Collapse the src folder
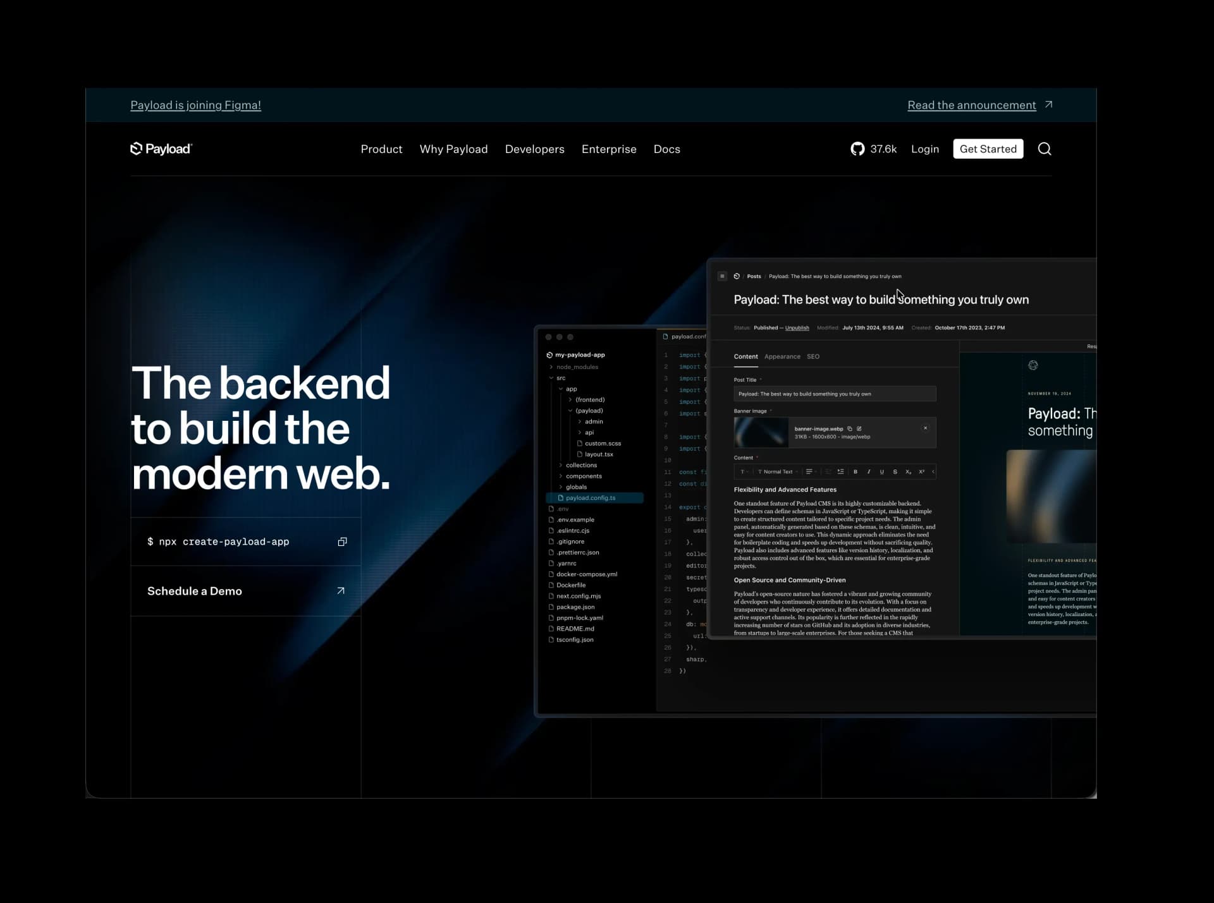 [551, 378]
